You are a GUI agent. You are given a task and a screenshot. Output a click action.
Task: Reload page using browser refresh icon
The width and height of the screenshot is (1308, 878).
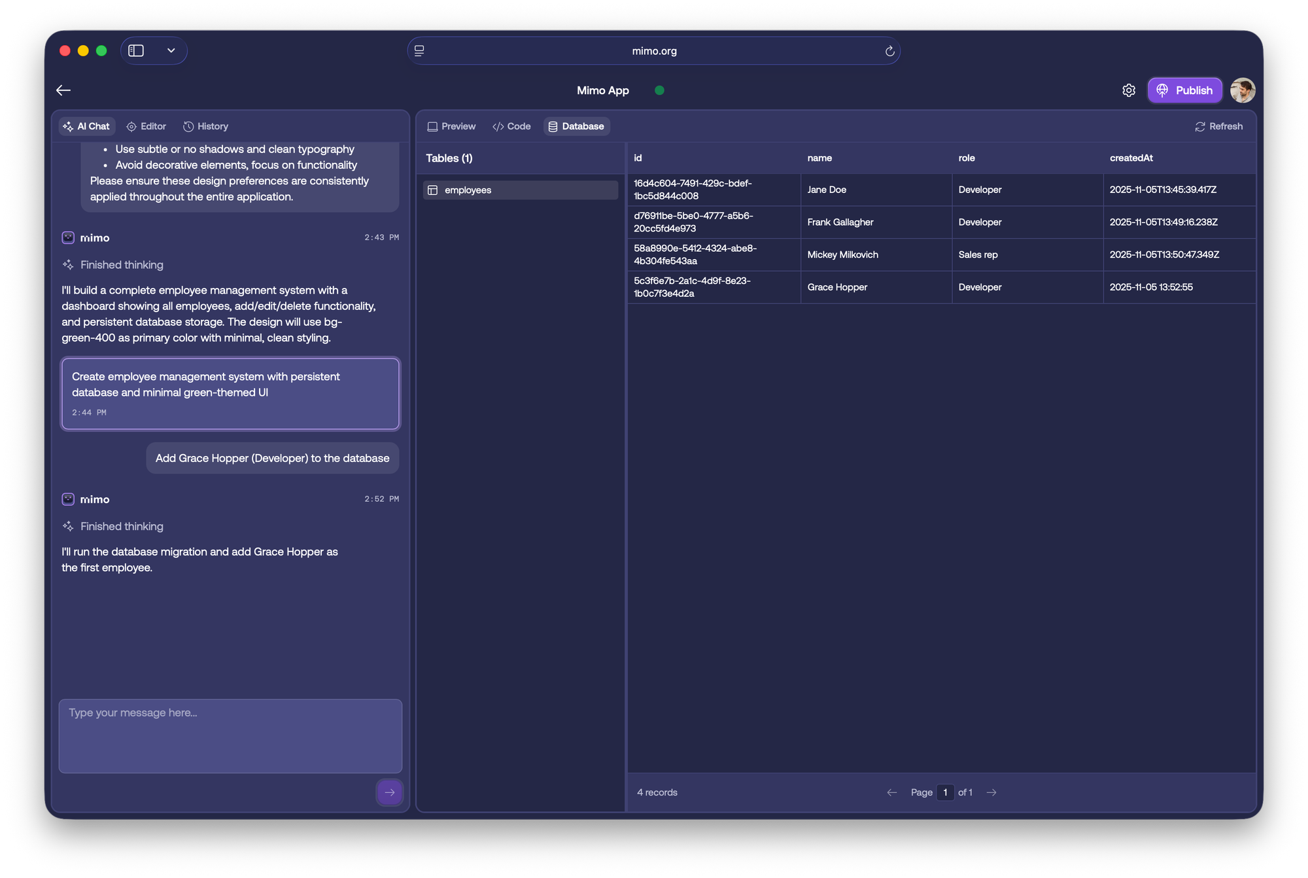tap(889, 51)
